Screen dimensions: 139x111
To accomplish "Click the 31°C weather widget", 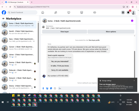I will (x=111, y=102).
